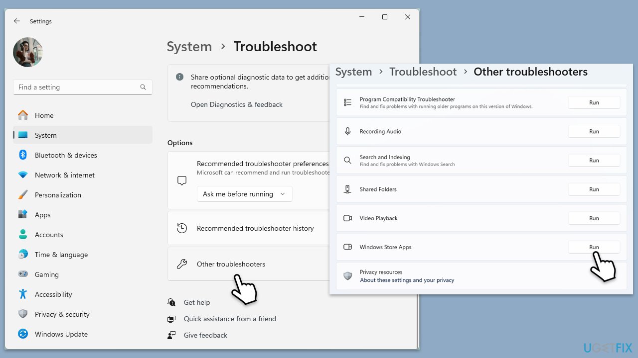
Task: Click the Accounts person icon
Action: point(23,235)
